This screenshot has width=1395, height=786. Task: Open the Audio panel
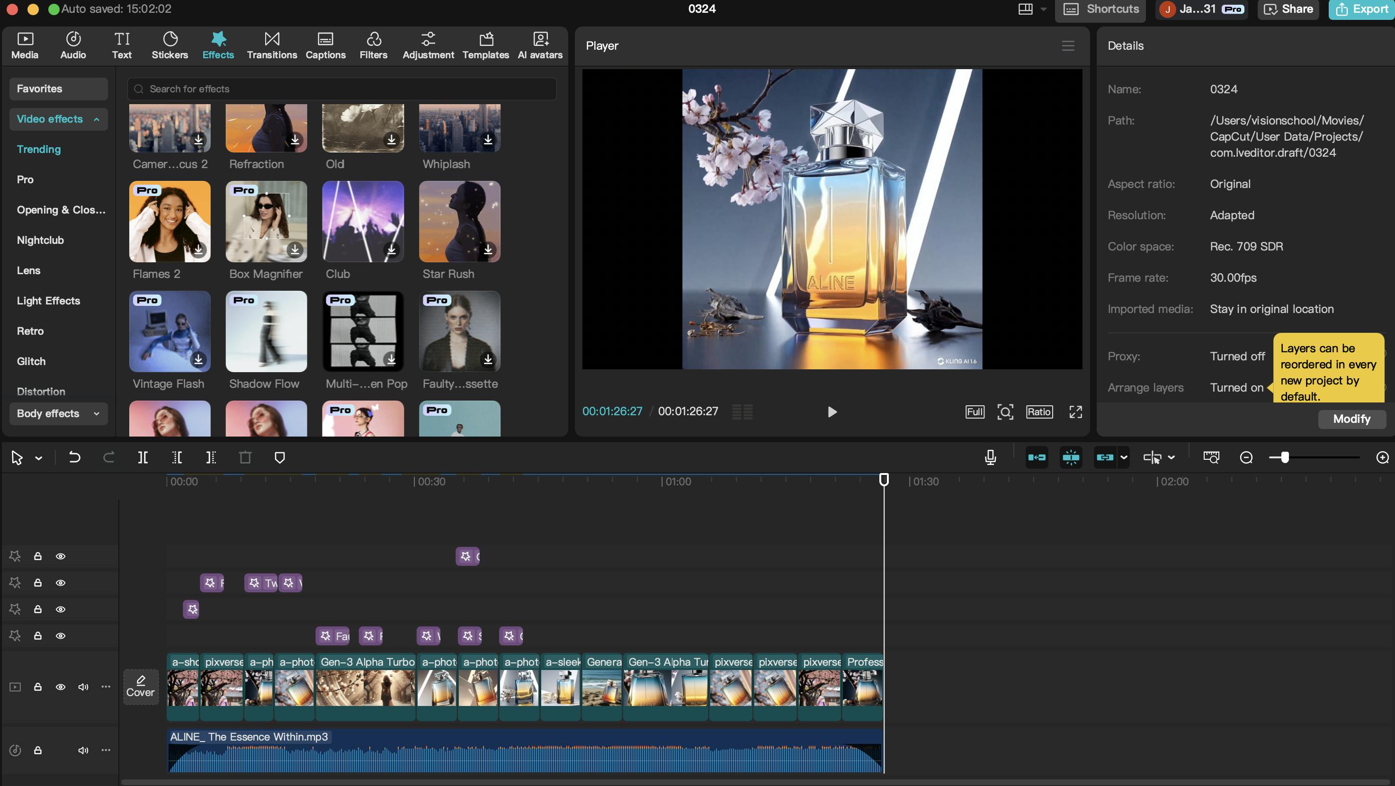coord(73,45)
